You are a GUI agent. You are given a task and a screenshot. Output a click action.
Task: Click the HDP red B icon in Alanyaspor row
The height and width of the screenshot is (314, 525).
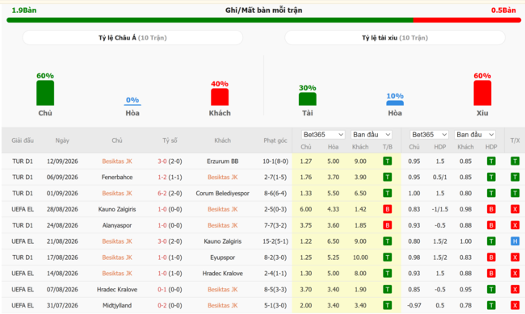point(491,225)
